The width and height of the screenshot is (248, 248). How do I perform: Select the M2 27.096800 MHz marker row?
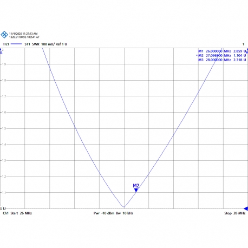tap(221, 56)
